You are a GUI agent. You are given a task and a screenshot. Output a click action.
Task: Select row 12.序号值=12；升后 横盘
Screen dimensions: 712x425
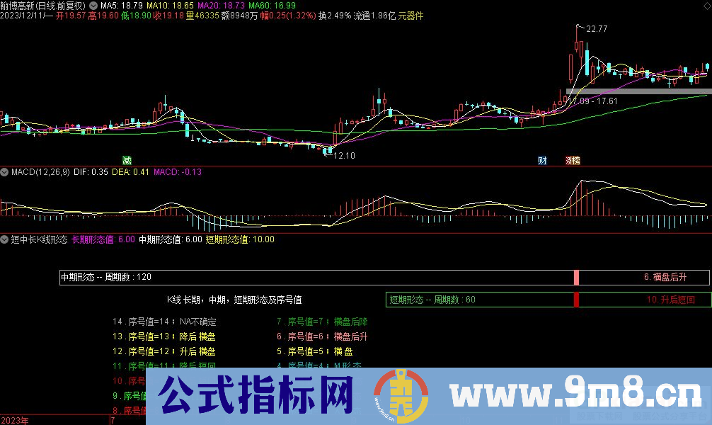point(164,351)
